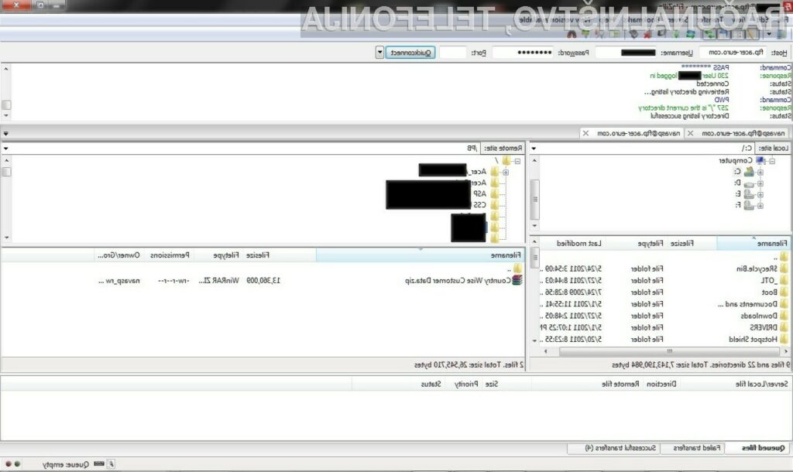Viewport: 793px width, 472px height.
Task: Cancel the current operation
Action: (661, 34)
